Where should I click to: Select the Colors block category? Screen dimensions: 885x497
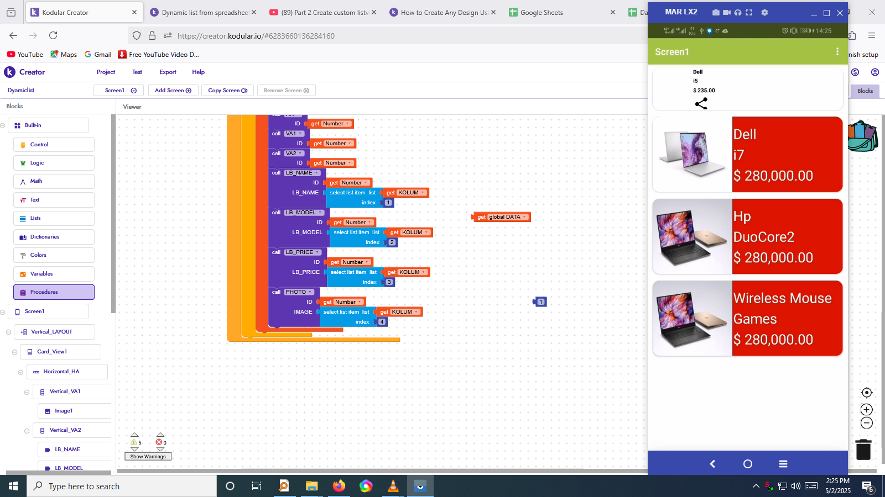point(54,255)
